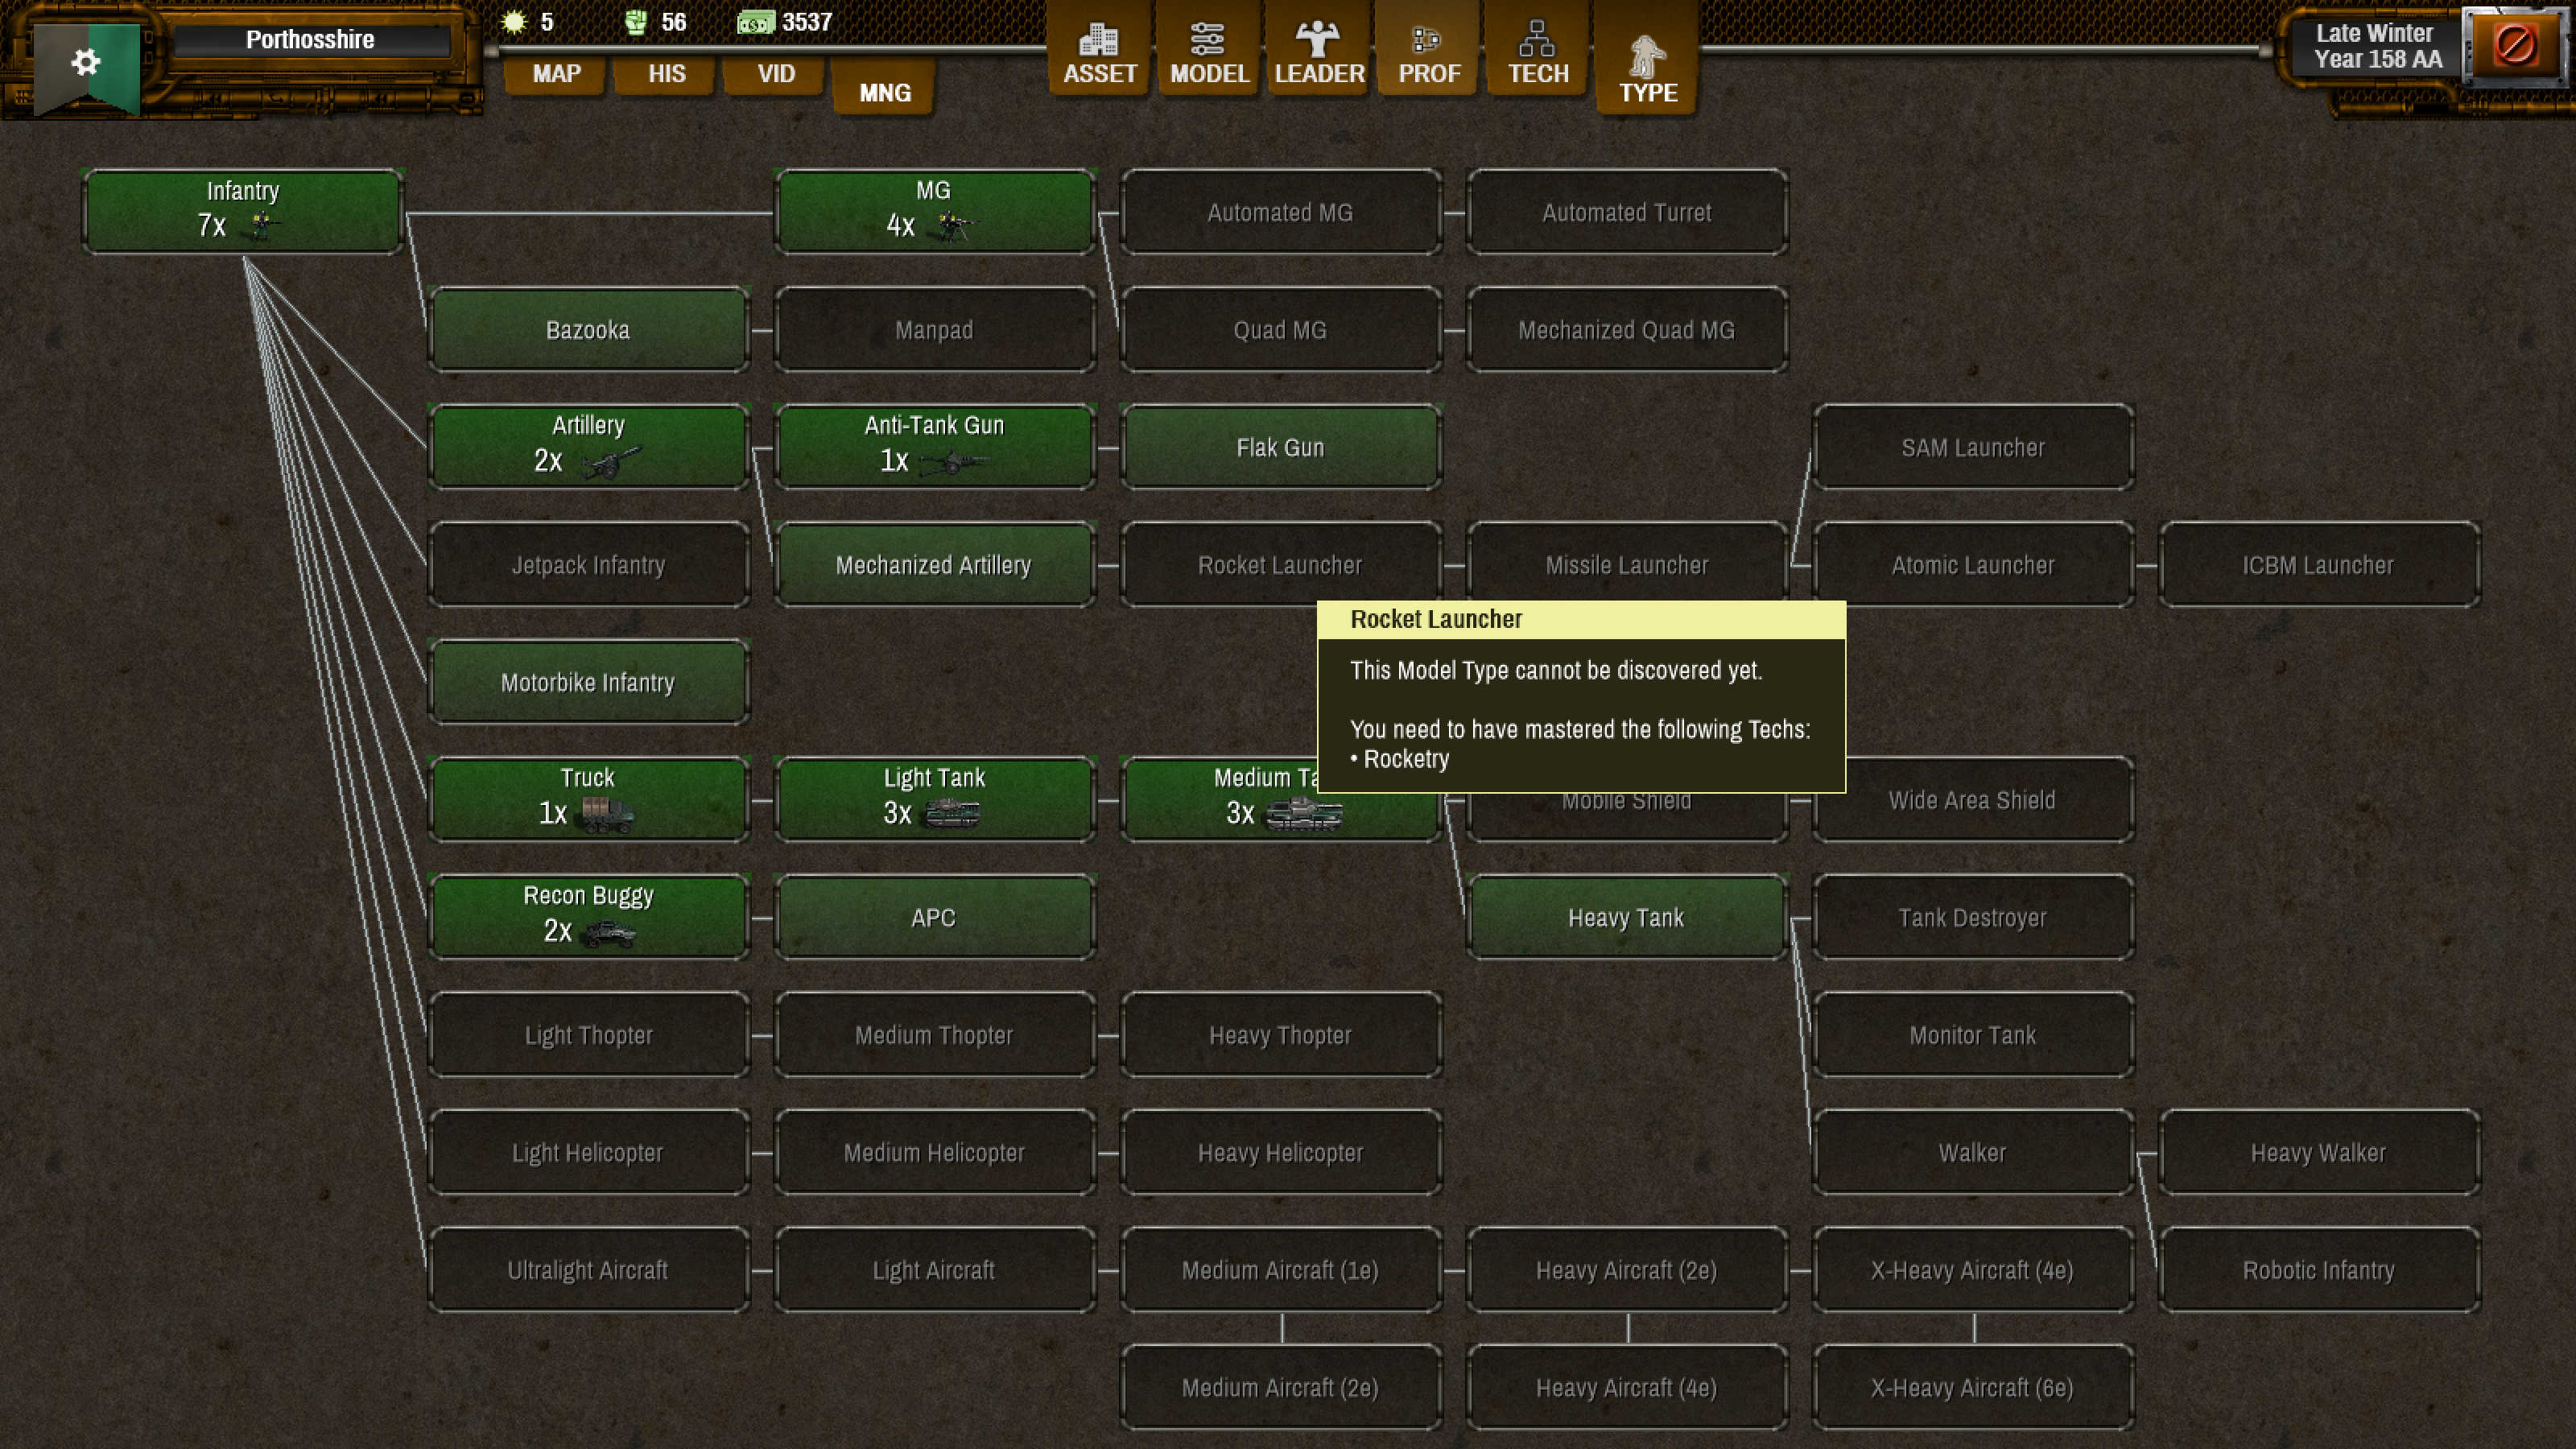
Task: Click the Late Winter Year 158 AA date
Action: [2376, 46]
